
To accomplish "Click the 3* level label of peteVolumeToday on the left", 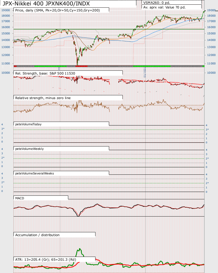I will point(3,129).
